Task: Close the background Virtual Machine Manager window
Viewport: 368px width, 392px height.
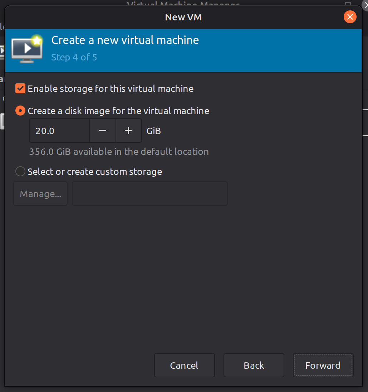Action: coord(364,3)
